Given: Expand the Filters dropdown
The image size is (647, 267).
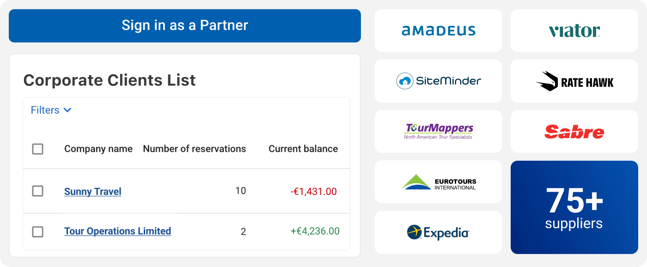Looking at the screenshot, I should point(51,110).
